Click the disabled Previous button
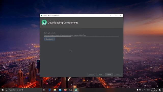This screenshot has height=92, width=163. tap(91, 74)
